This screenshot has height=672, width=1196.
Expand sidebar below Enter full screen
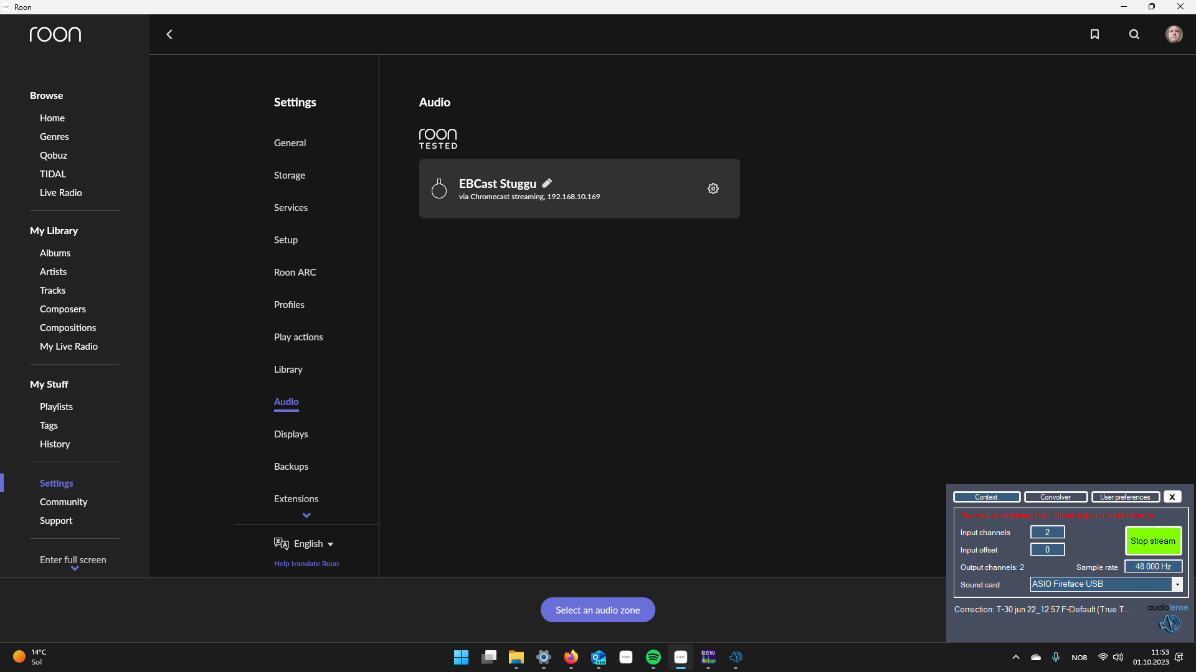coord(75,568)
